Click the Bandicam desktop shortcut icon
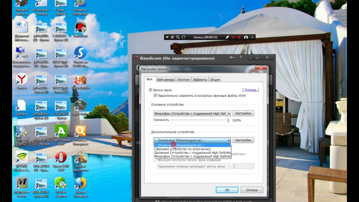Image resolution: width=359 pixels, height=202 pixels. [x=80, y=29]
